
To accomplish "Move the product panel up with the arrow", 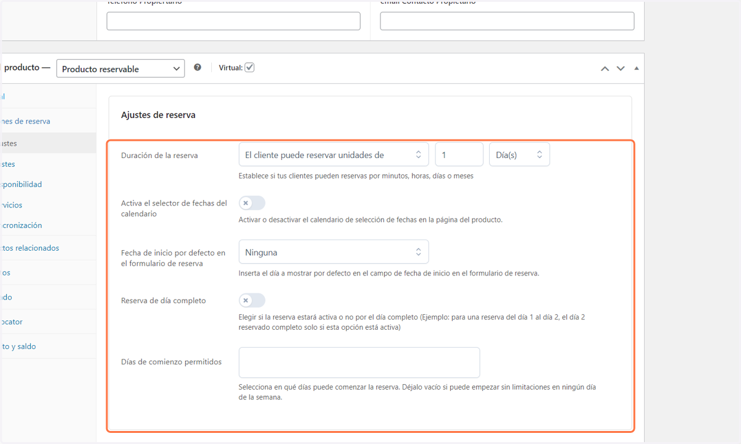I will [x=605, y=69].
